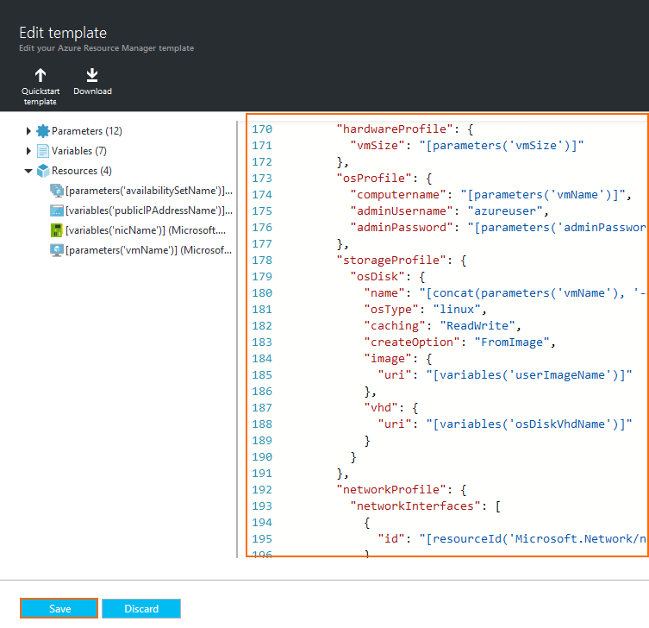Expand the Variables (7) node
649x628 pixels.
coord(28,151)
